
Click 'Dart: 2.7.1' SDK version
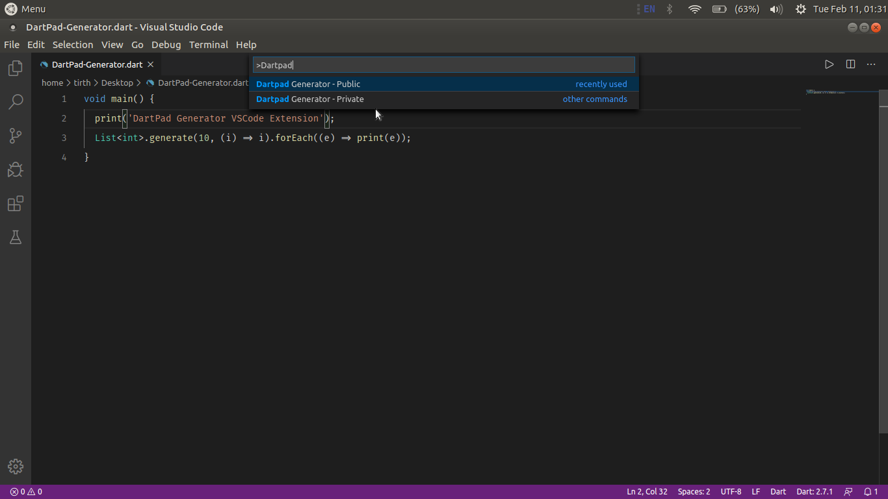815,492
